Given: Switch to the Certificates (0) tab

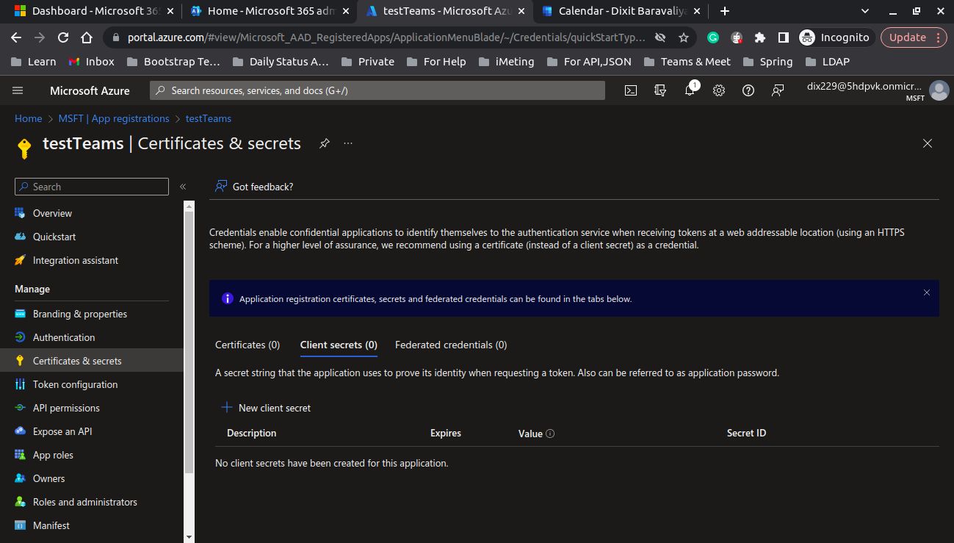Looking at the screenshot, I should (247, 345).
